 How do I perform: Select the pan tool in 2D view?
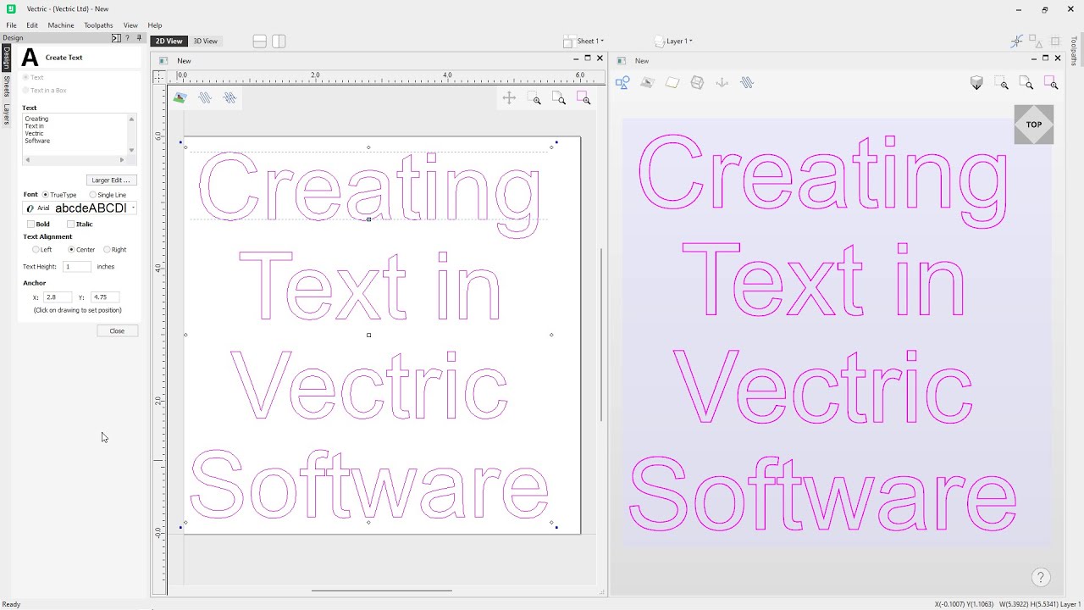pyautogui.click(x=509, y=98)
